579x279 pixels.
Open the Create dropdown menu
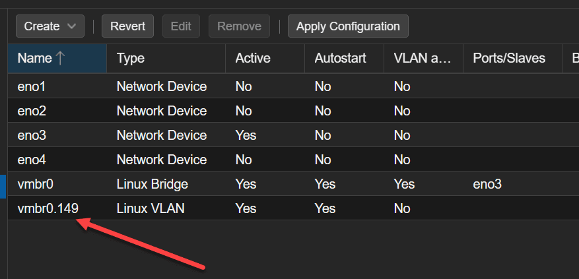tap(50, 26)
